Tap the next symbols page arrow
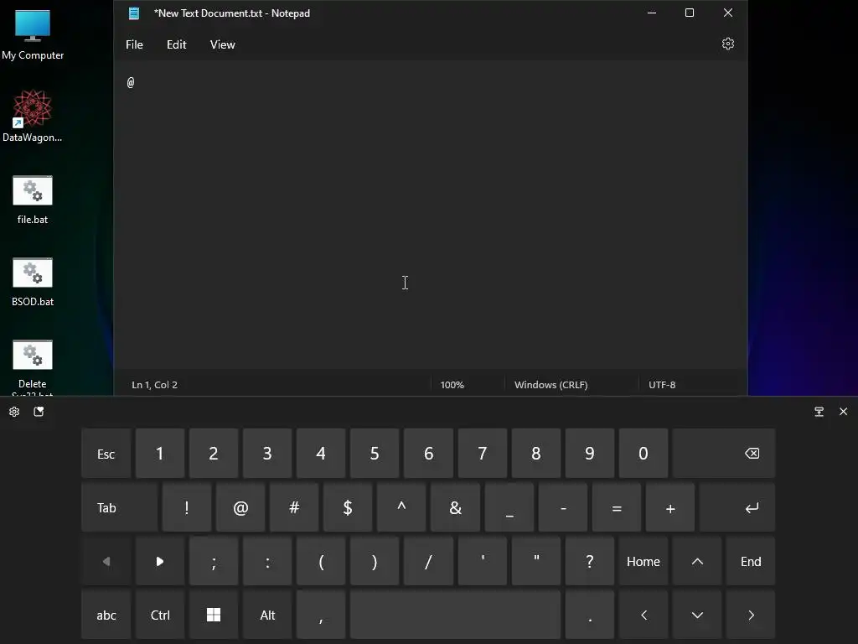Screen dimensions: 858x644 160,561
